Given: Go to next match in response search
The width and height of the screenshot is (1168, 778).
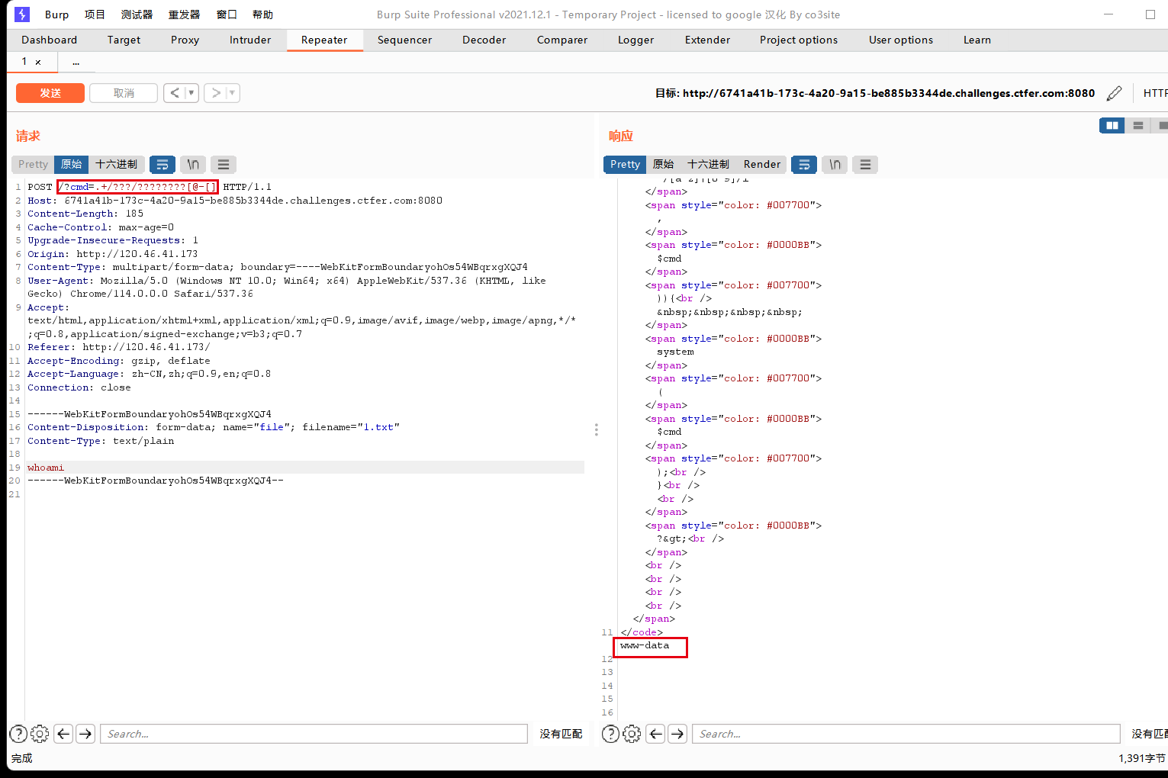Looking at the screenshot, I should (677, 734).
